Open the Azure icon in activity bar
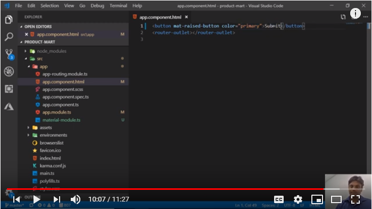372x209 pixels. pos(9,107)
